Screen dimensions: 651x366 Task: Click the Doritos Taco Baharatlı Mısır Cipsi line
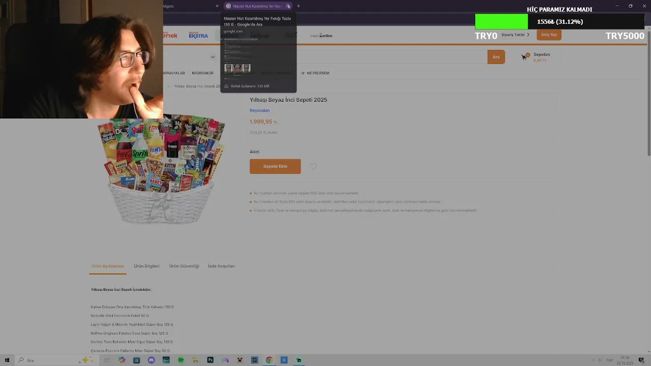[x=132, y=342]
